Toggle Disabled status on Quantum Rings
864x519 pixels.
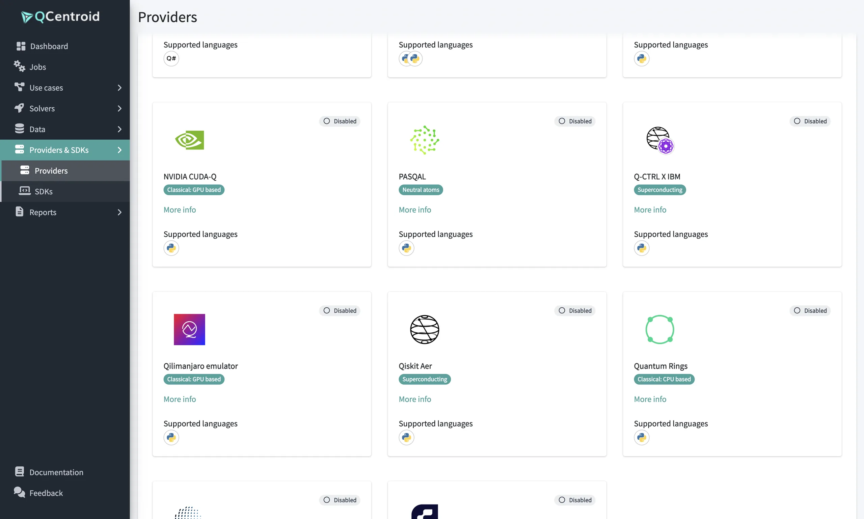click(810, 310)
